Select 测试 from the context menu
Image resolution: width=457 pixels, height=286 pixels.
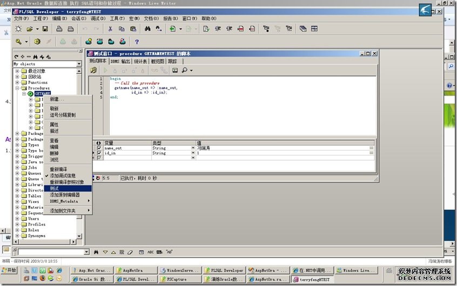point(54,188)
